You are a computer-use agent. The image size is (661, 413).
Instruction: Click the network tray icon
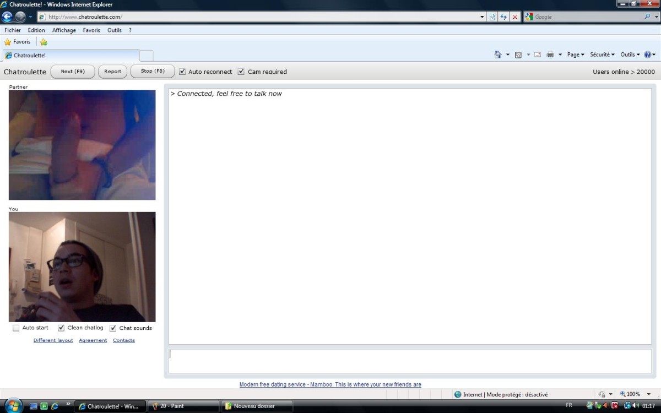coord(627,406)
